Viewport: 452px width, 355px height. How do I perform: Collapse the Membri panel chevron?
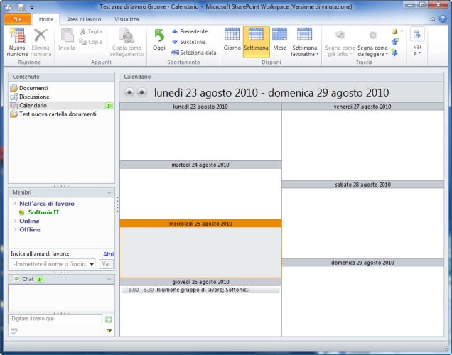point(109,192)
